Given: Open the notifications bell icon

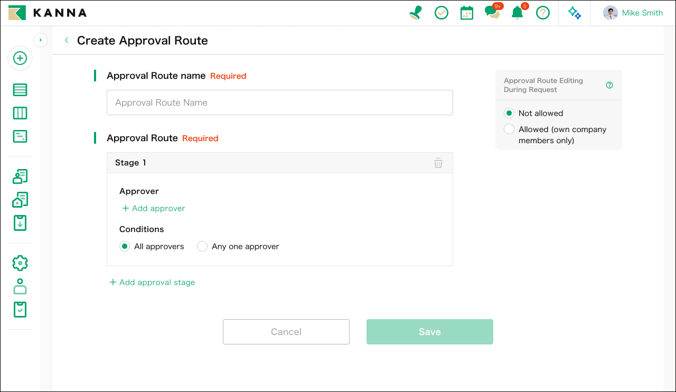Looking at the screenshot, I should pyautogui.click(x=518, y=12).
